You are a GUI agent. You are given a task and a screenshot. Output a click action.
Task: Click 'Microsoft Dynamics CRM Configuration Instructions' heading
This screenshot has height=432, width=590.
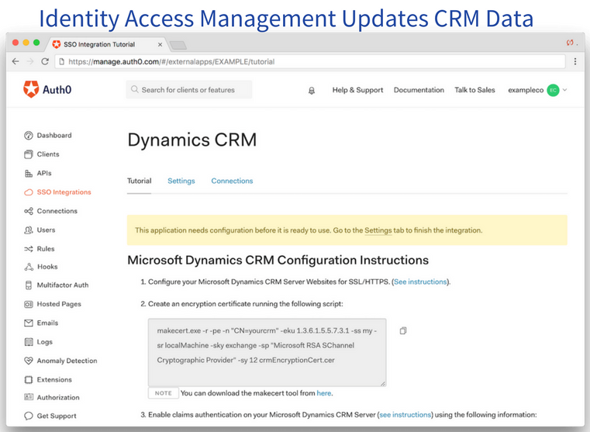coord(278,261)
